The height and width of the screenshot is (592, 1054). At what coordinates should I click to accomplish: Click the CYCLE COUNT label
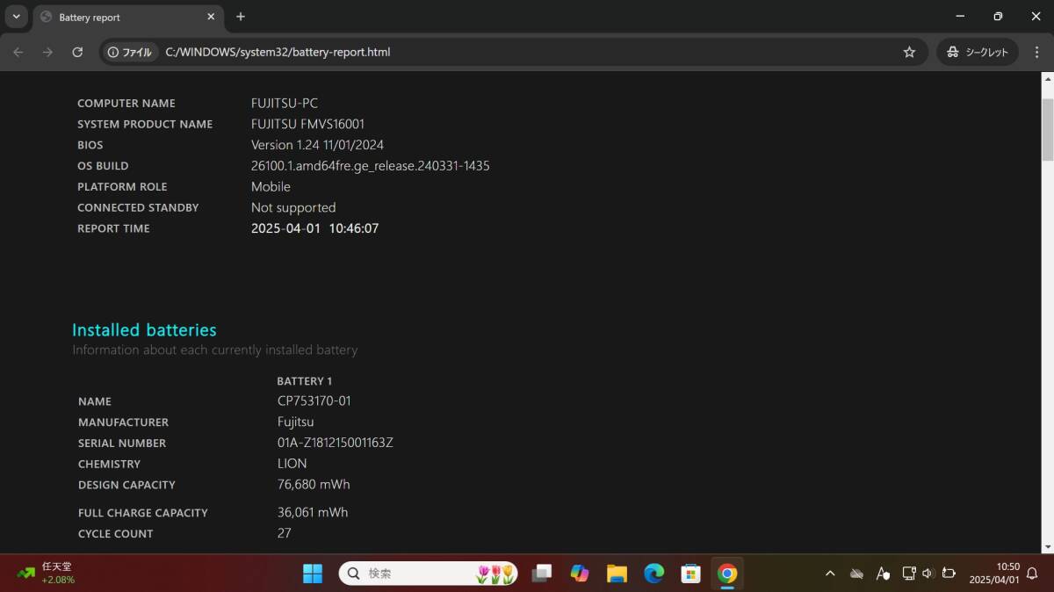116,534
